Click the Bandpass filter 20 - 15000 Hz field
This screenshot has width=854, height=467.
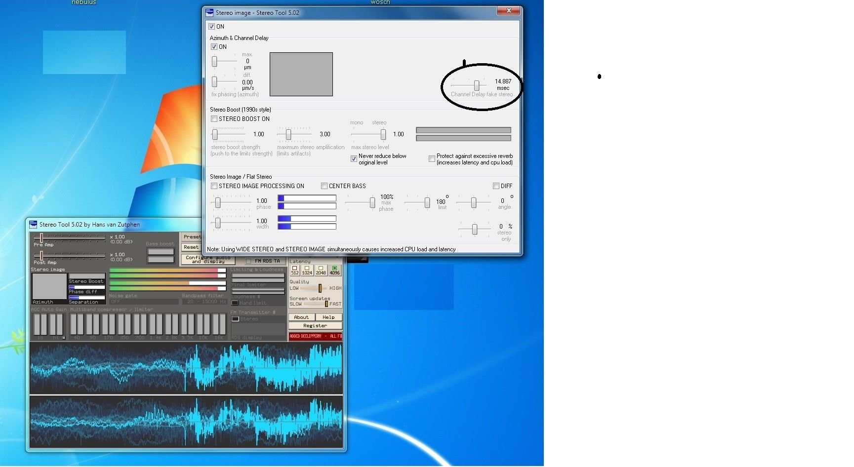pos(204,301)
